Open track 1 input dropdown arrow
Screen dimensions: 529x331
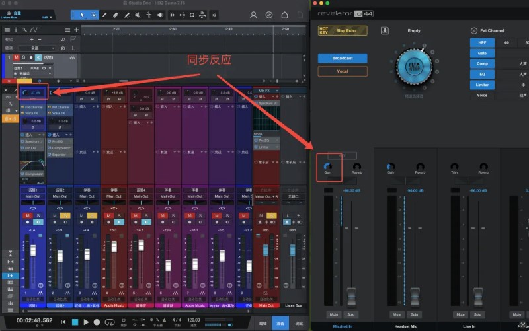50,68
